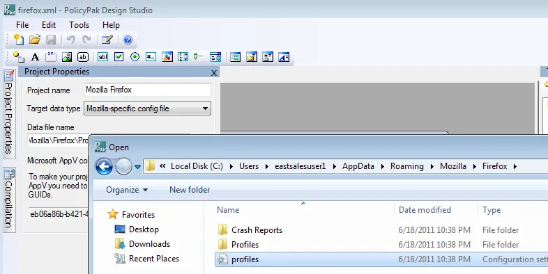The image size is (548, 274).
Task: Select the 'abl' text box control tool
Action: pyautogui.click(x=102, y=57)
